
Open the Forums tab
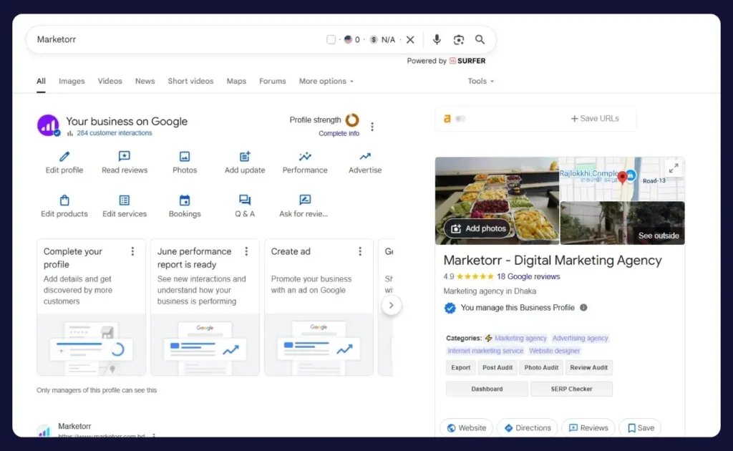[273, 82]
